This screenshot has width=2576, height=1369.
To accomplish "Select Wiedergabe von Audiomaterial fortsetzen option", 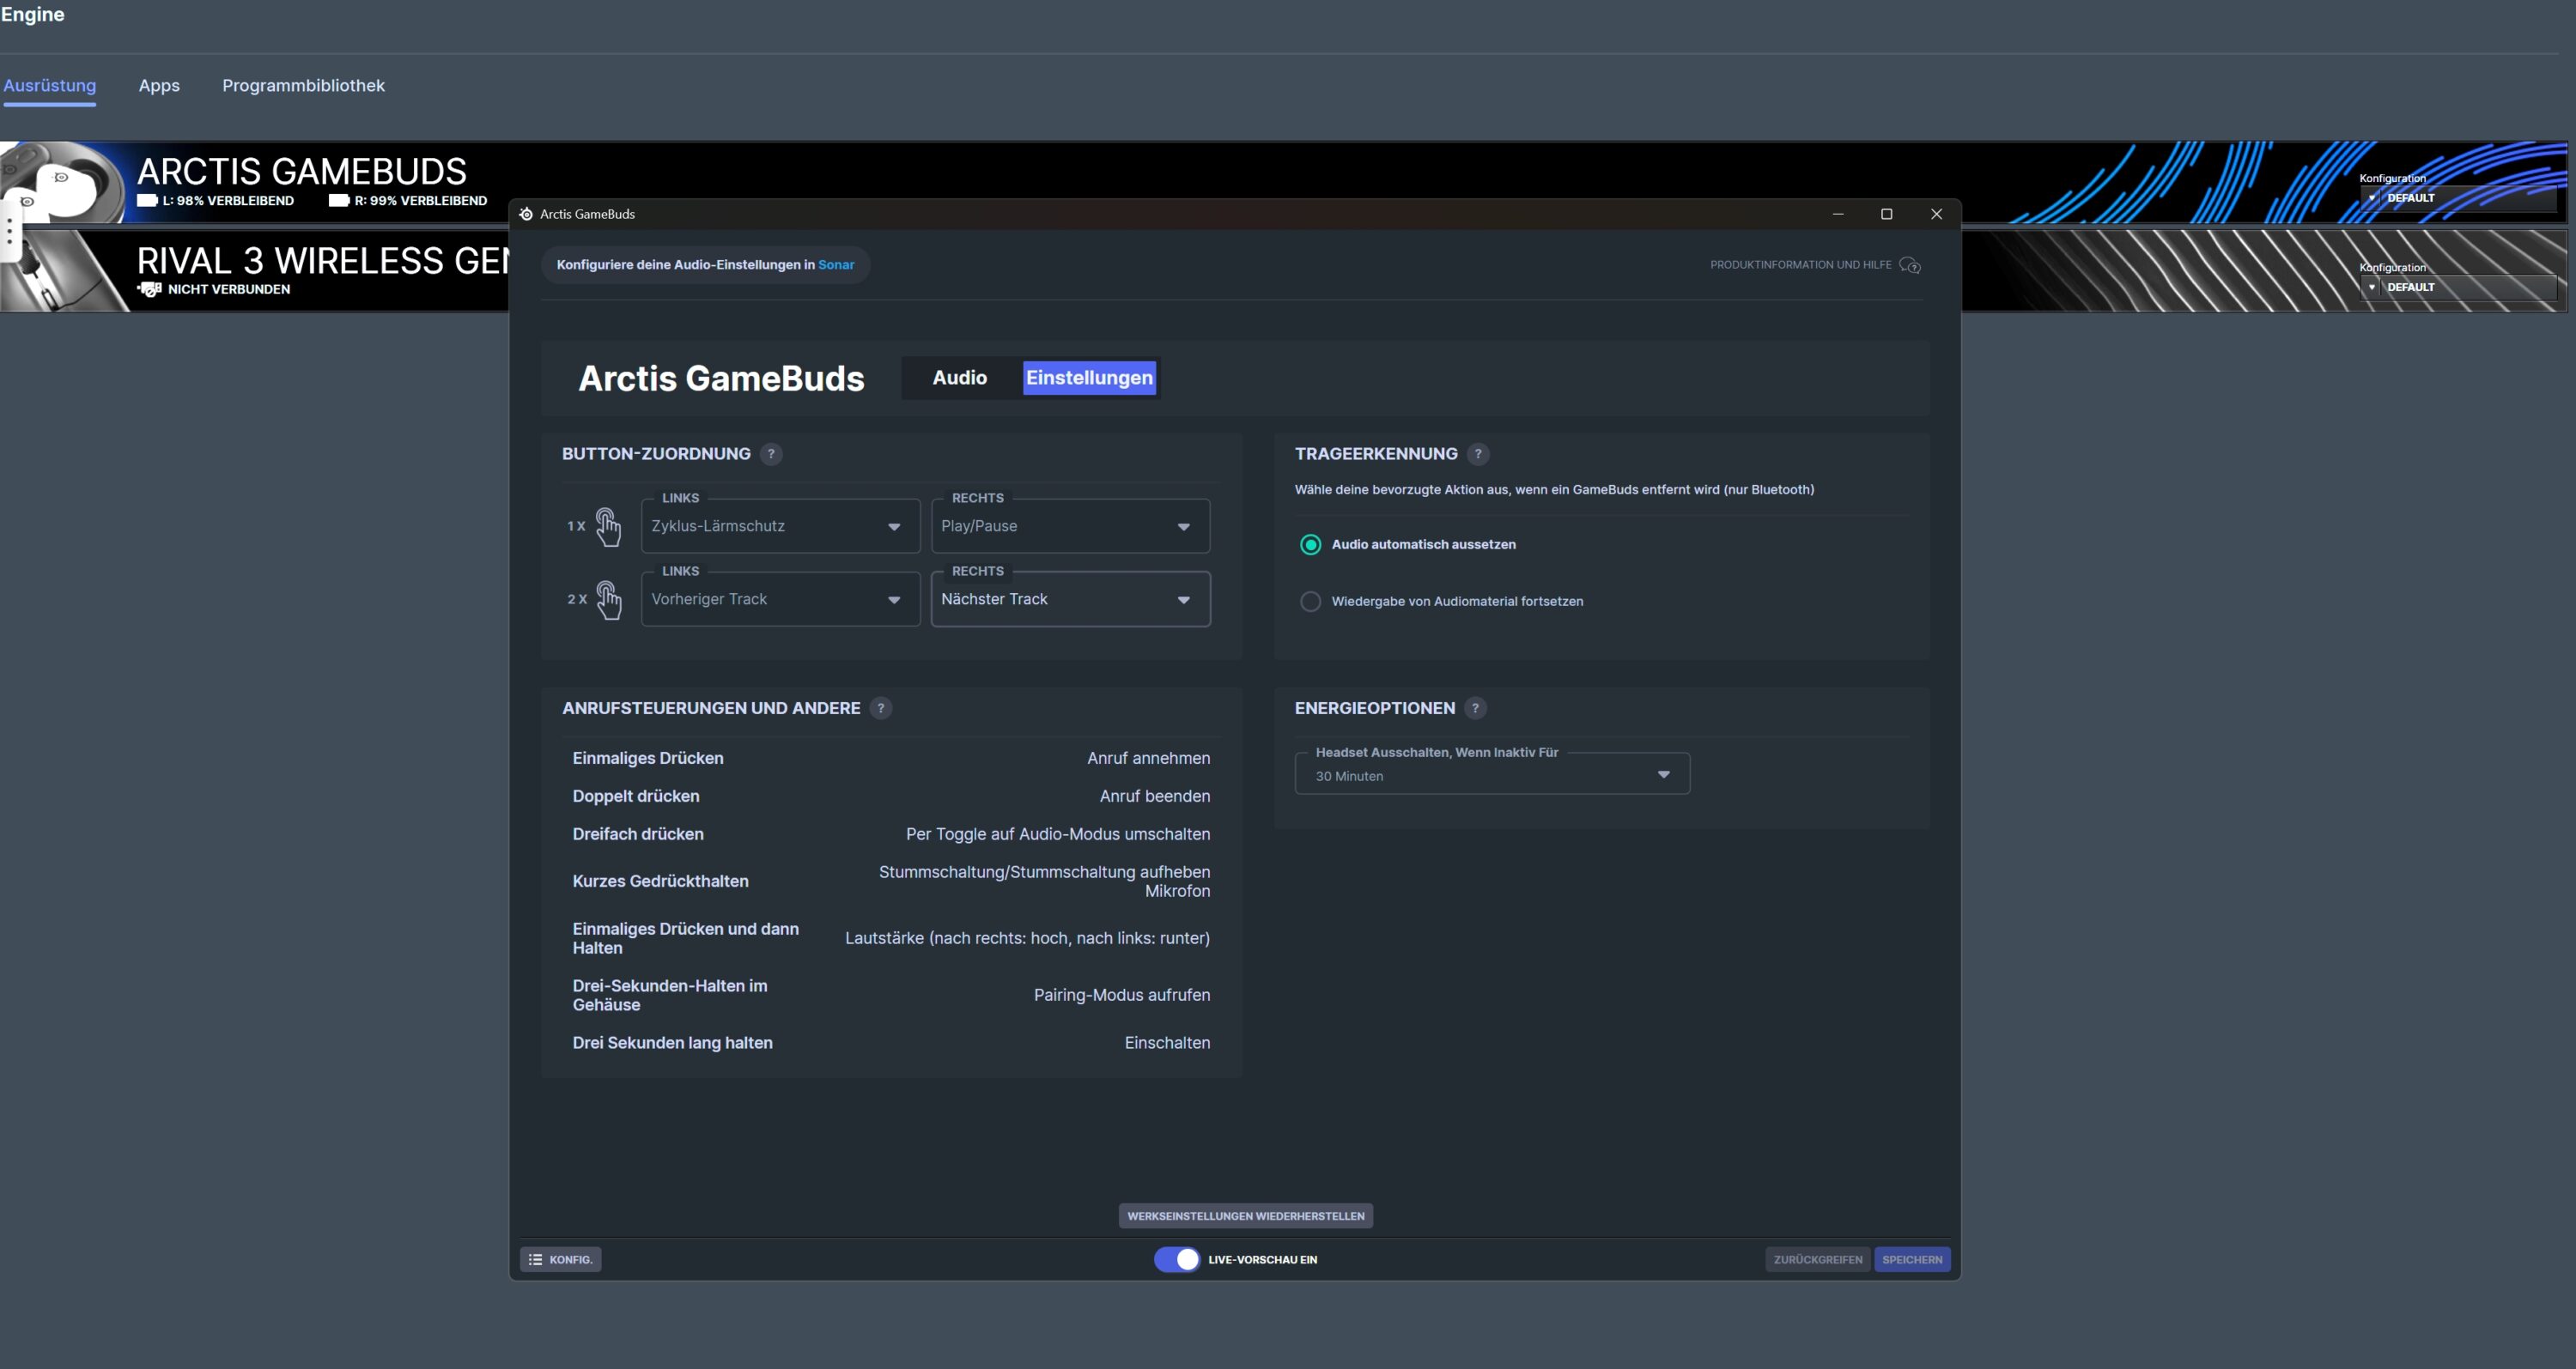I will click(1310, 602).
